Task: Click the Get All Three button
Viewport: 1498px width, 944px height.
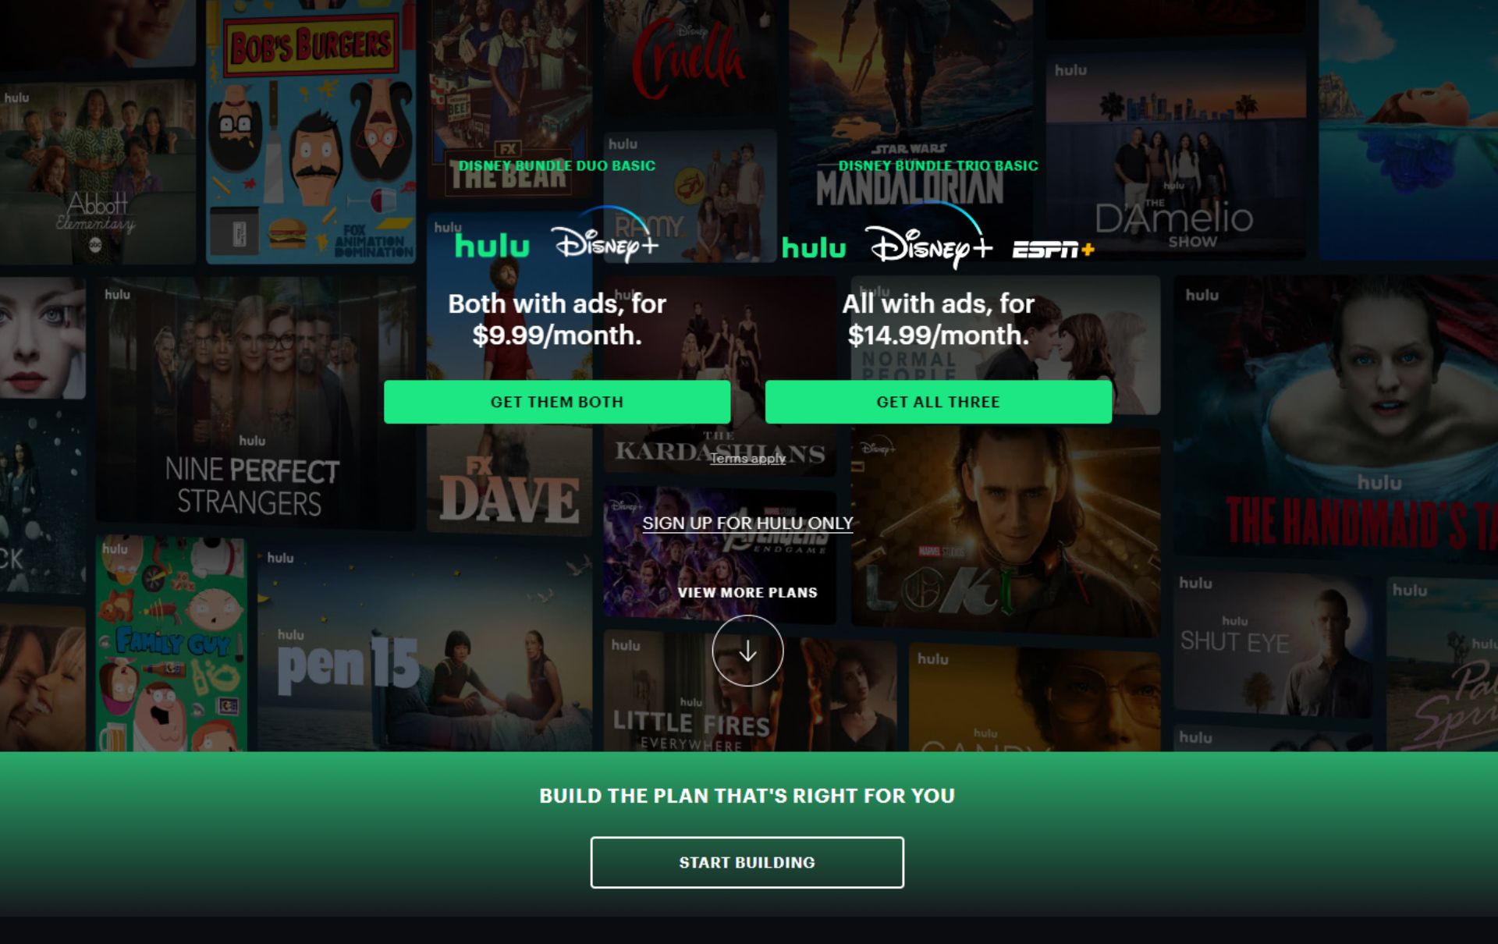Action: [939, 402]
